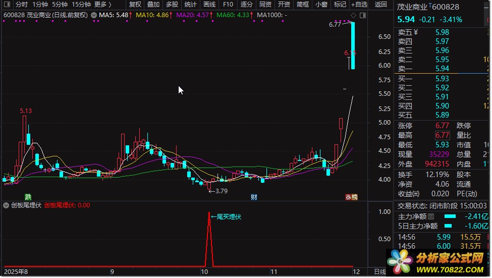Click 日线 period label at chart bottom
This screenshot has height=278, width=492.
coord(380,272)
